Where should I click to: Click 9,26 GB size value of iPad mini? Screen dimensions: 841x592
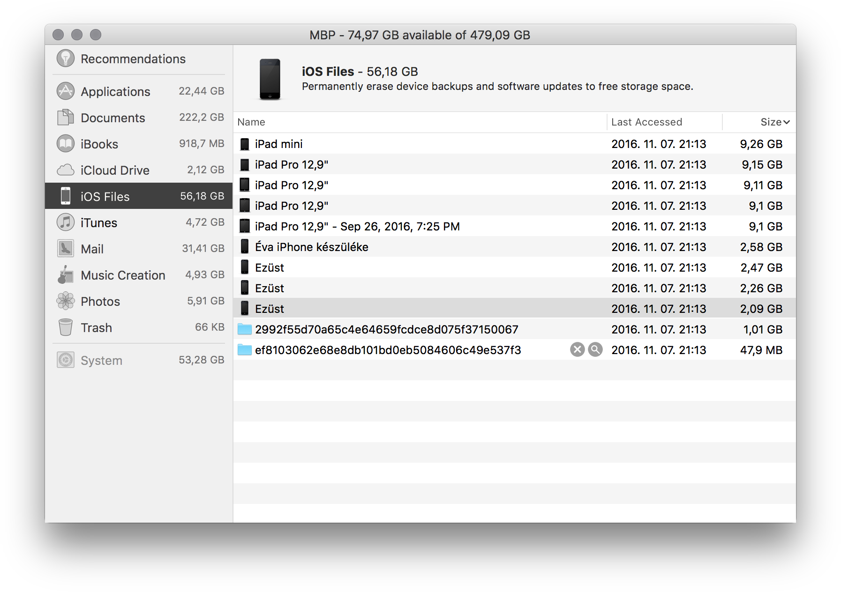click(761, 144)
